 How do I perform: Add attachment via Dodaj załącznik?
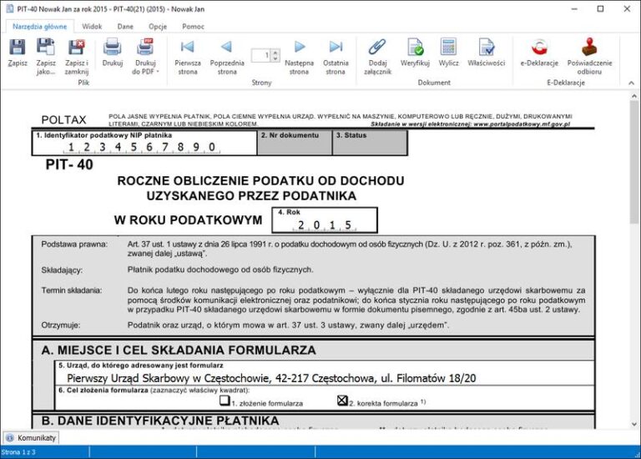[377, 57]
